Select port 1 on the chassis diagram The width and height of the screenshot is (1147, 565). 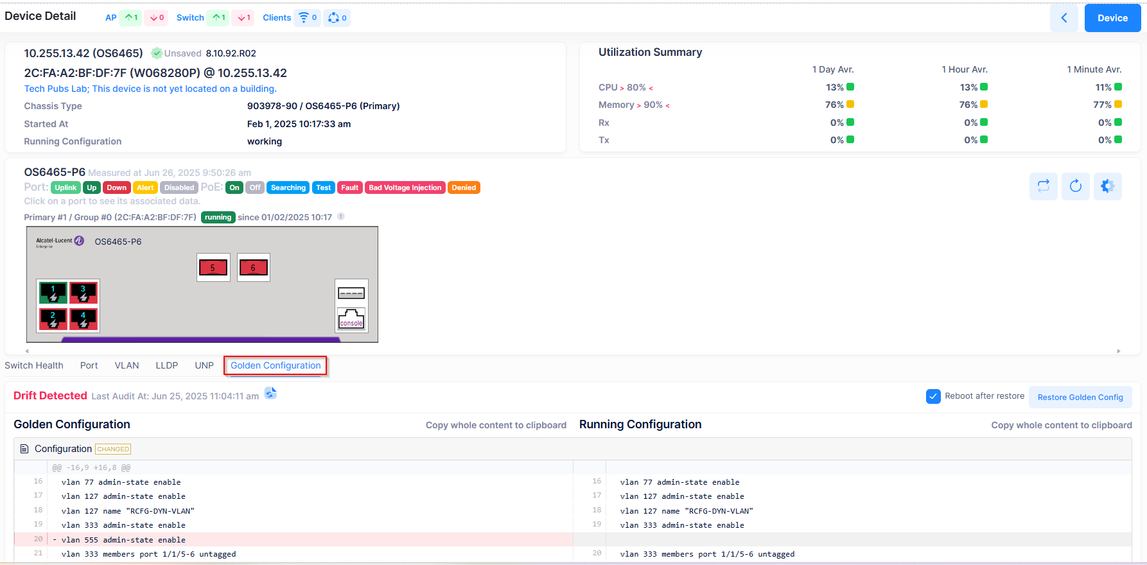click(x=53, y=292)
